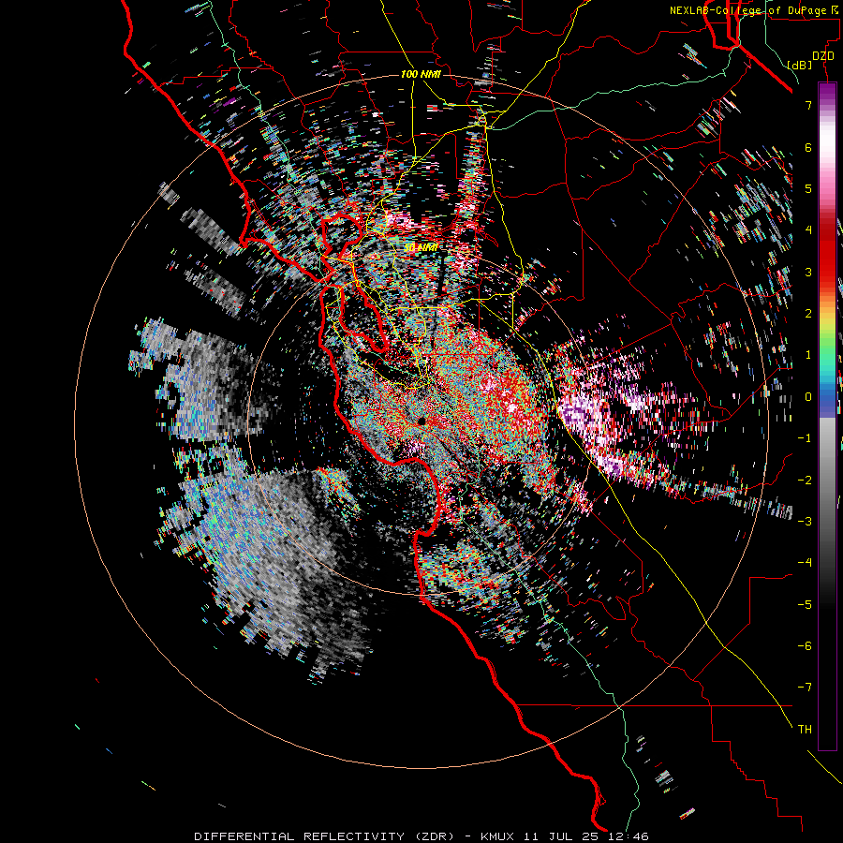843x843 pixels.
Task: Click the -2 value on the color scale
Action: click(x=805, y=480)
